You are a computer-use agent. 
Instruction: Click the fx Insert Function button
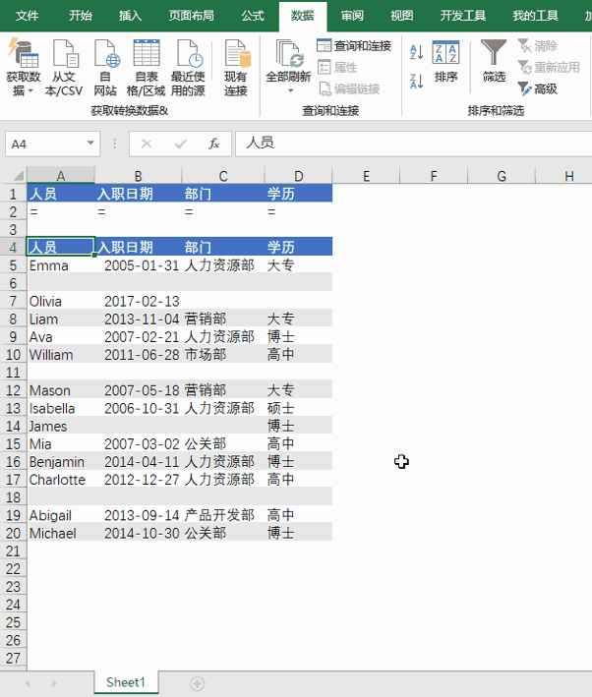coord(213,144)
